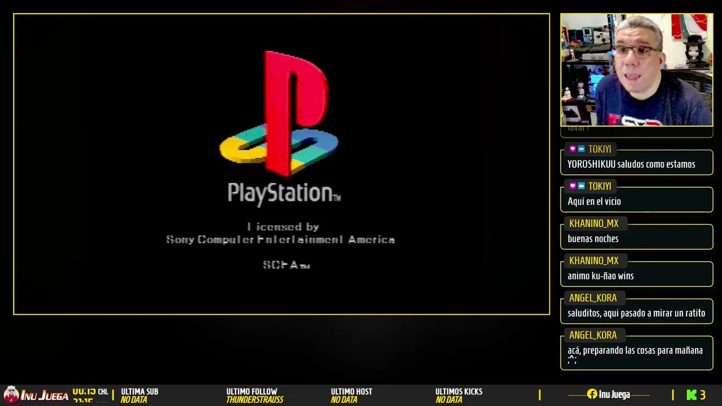Screen dimensions: 722x406
Task: Open ANGEL_KORA's name above the 'acá, preparando' message
Action: click(593, 335)
